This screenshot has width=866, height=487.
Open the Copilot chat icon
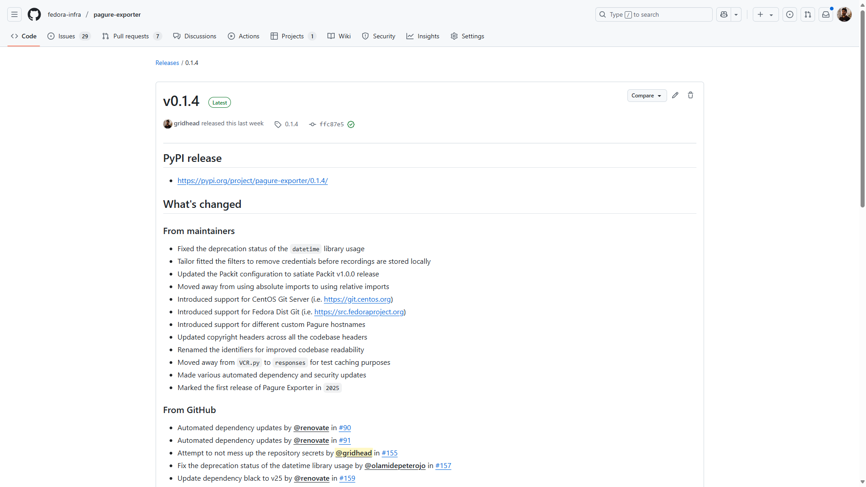(724, 14)
